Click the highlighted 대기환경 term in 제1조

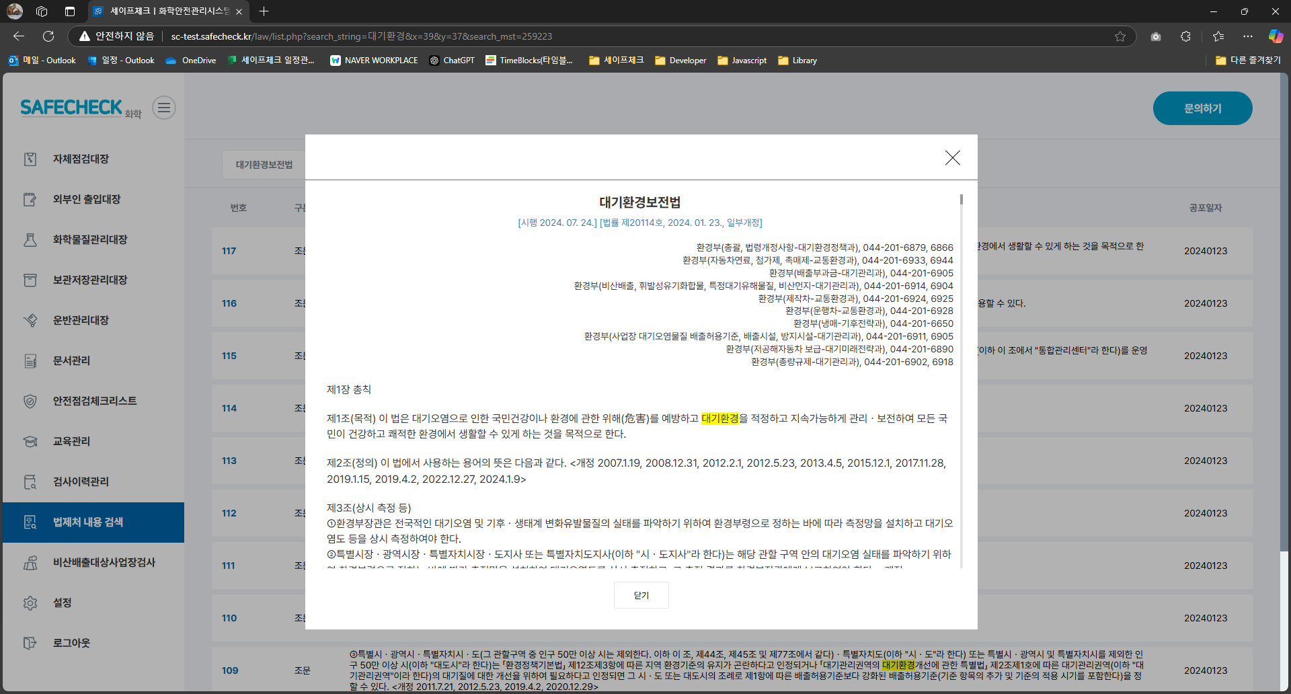720,418
